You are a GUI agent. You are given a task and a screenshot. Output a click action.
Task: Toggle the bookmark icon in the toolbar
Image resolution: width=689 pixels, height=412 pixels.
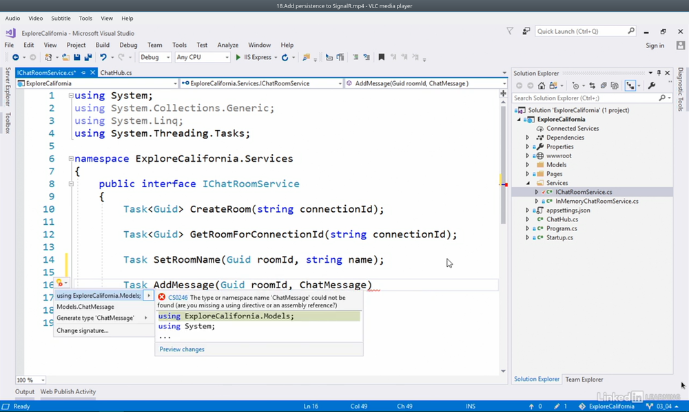pos(381,58)
